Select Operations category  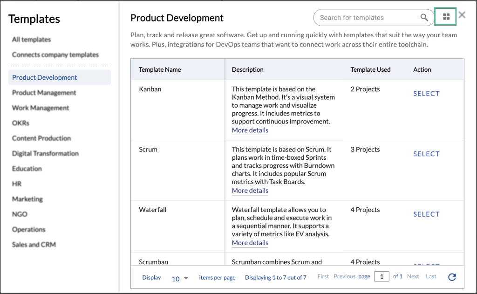click(x=28, y=230)
